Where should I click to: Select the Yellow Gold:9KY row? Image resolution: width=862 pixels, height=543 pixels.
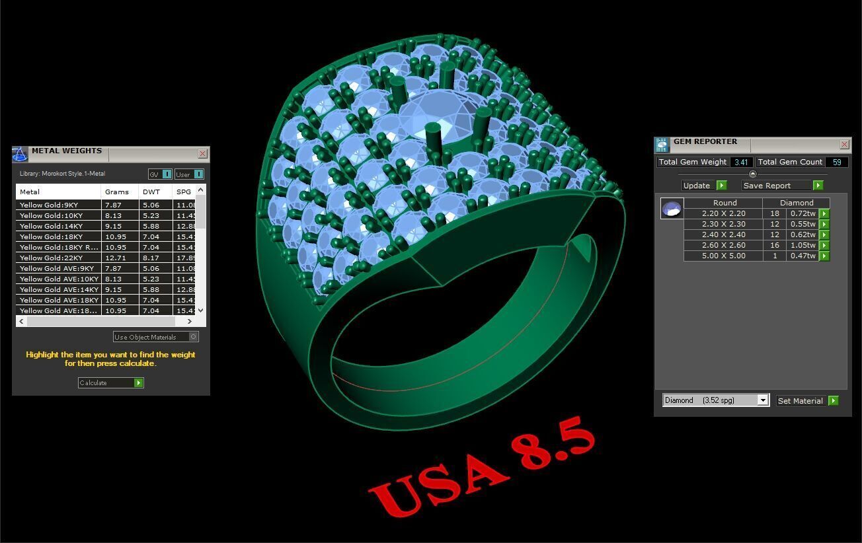coord(106,205)
